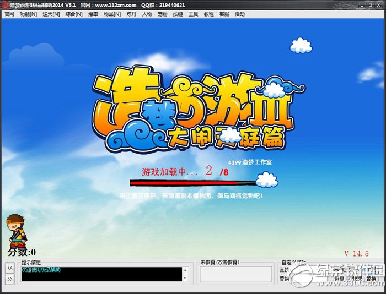Open the 炼丹 menu
Image resolution: width=386 pixels, height=294 pixels.
[x=131, y=14]
